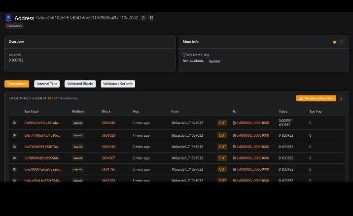Click the Update? name tag link

point(214,62)
